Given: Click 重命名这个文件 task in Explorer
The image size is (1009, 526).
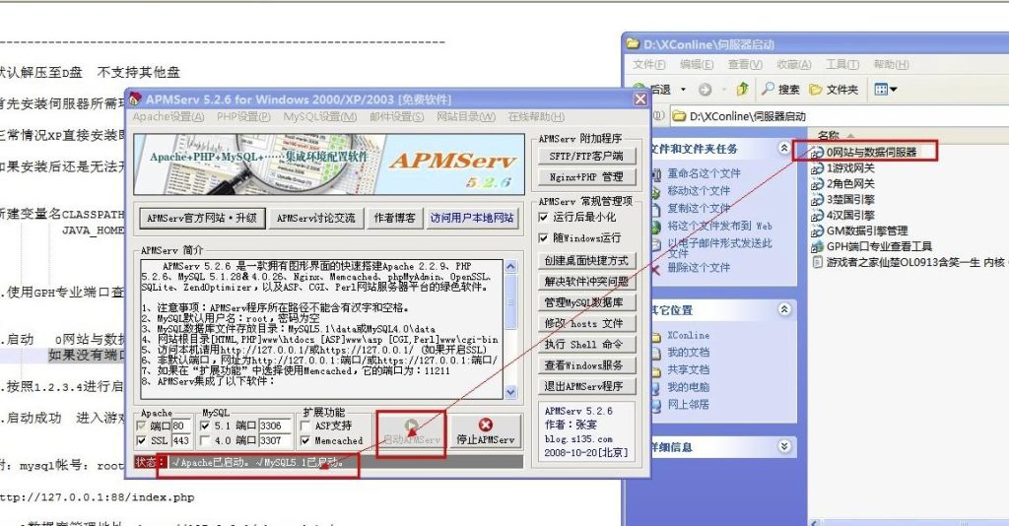Looking at the screenshot, I should coord(704,173).
